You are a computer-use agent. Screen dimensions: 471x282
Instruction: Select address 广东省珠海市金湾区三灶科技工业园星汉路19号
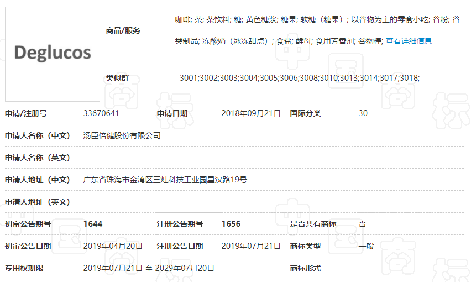[x=165, y=180]
